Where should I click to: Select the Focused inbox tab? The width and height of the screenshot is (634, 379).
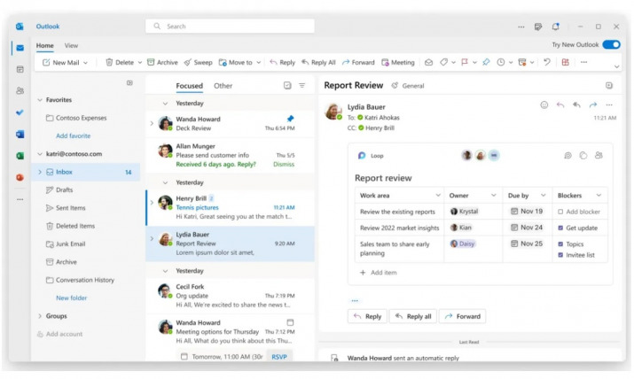point(189,86)
